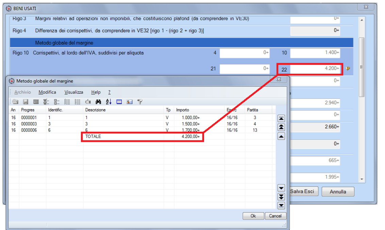Open the Help menu

(x=96, y=92)
